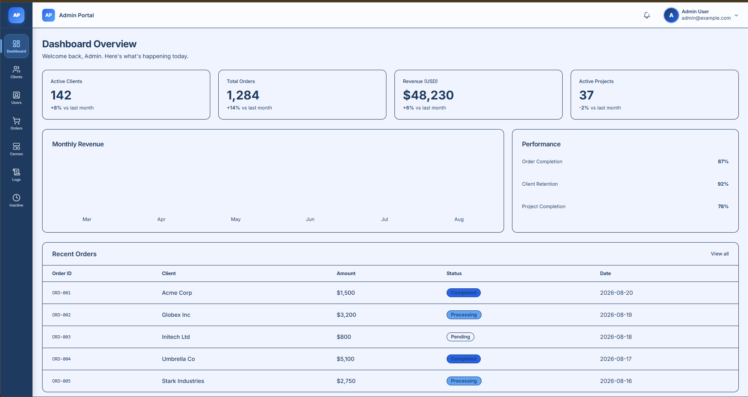Click order ID ORD-003
The height and width of the screenshot is (397, 748).
pos(61,337)
